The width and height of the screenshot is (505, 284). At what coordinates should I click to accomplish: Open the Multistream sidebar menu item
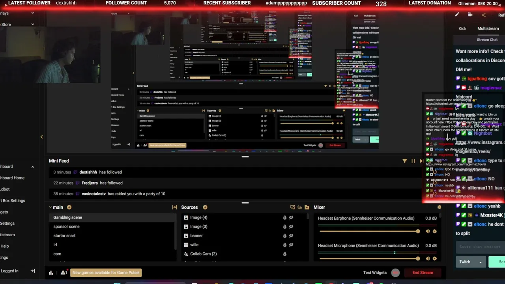[7, 235]
